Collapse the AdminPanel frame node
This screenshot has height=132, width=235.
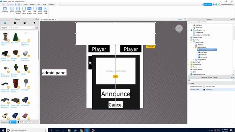click(194, 47)
